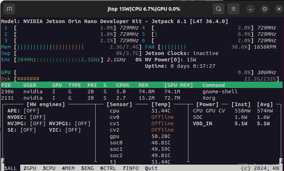The width and height of the screenshot is (284, 171).
Task: Click the cv0 Offline sensor row
Action: 141,117
